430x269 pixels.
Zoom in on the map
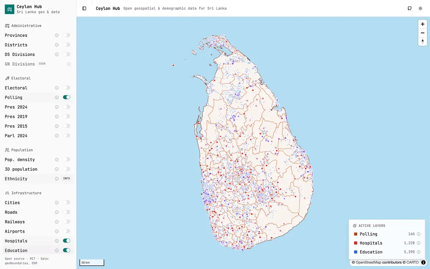[x=422, y=24]
